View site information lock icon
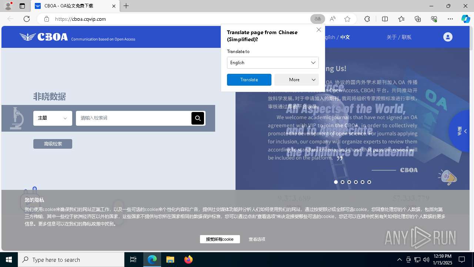 (46, 19)
